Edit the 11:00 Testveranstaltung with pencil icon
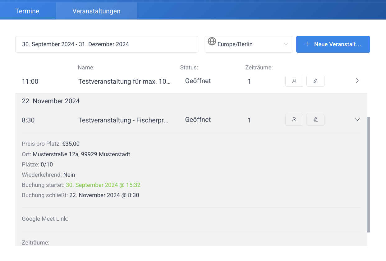386x261 pixels. tap(315, 81)
